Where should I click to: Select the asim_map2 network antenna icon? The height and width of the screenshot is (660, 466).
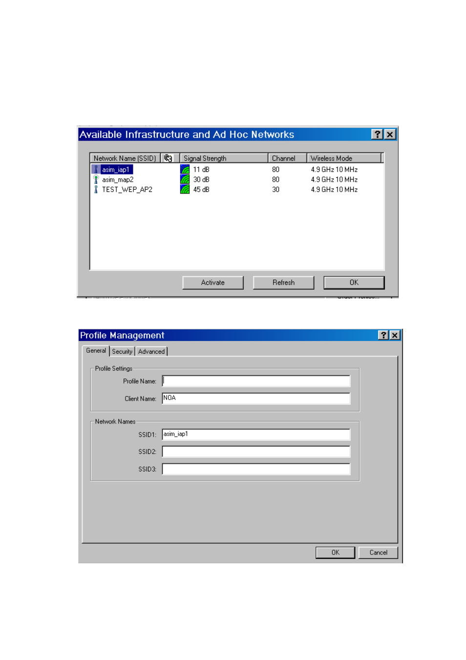click(x=96, y=179)
